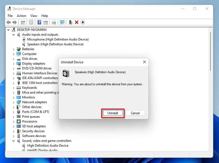219x163 pixels.
Task: Click the Processors category icon
Action: pos(19,121)
